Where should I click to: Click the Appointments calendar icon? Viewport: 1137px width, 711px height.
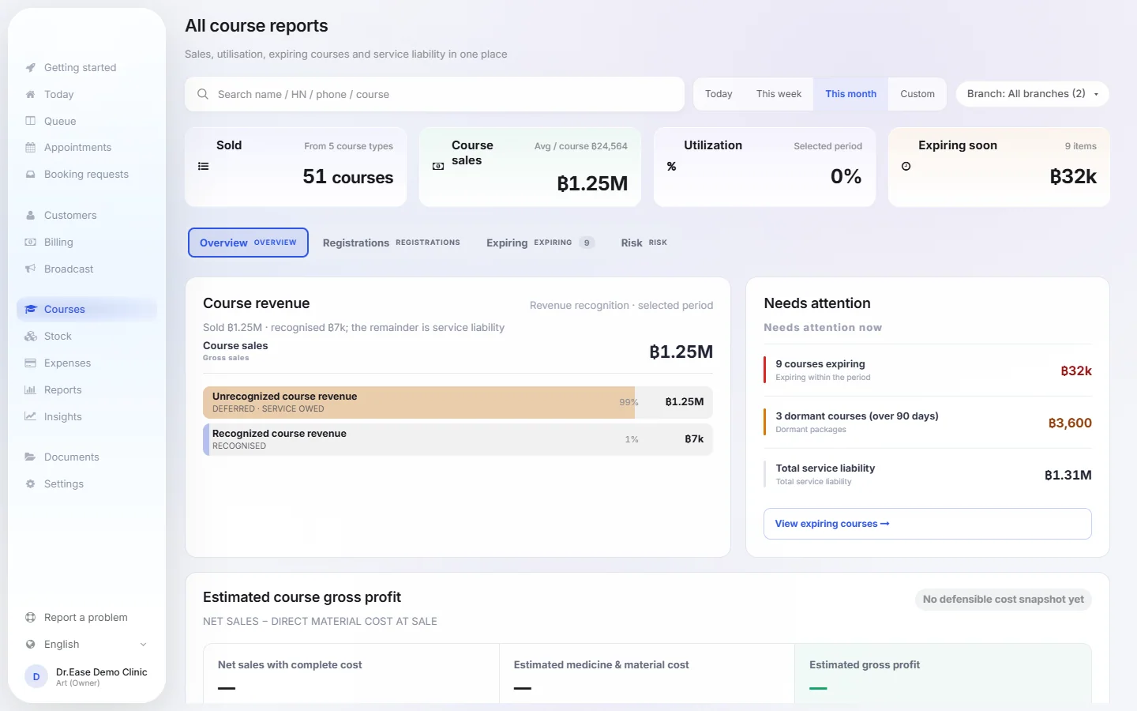tap(30, 148)
